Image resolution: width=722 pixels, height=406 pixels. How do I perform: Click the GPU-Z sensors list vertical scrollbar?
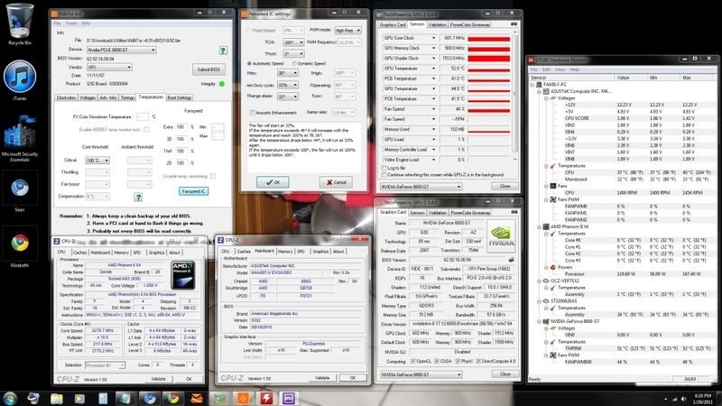pyautogui.click(x=514, y=96)
